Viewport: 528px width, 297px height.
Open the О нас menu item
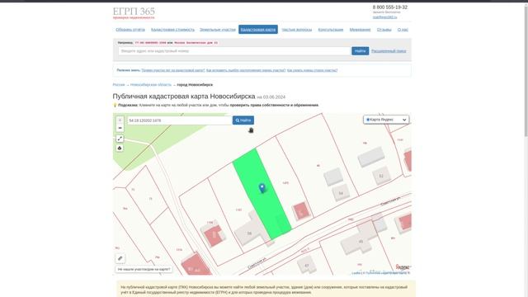pyautogui.click(x=403, y=30)
